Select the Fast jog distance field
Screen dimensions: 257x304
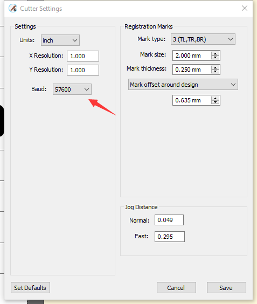click(170, 237)
